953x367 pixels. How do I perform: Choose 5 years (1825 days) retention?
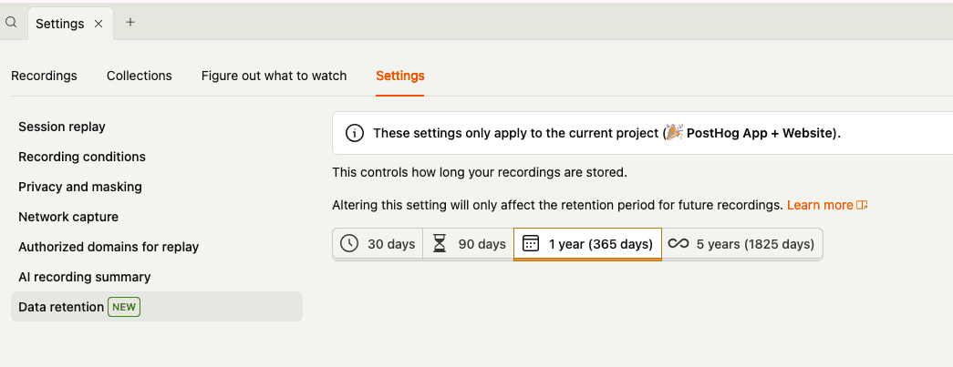coord(742,244)
